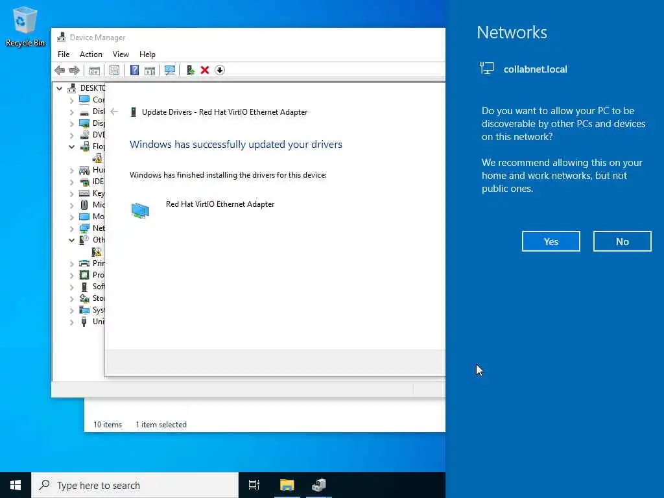Open the Help menu in Device Manager
This screenshot has height=498, width=664.
pos(147,54)
